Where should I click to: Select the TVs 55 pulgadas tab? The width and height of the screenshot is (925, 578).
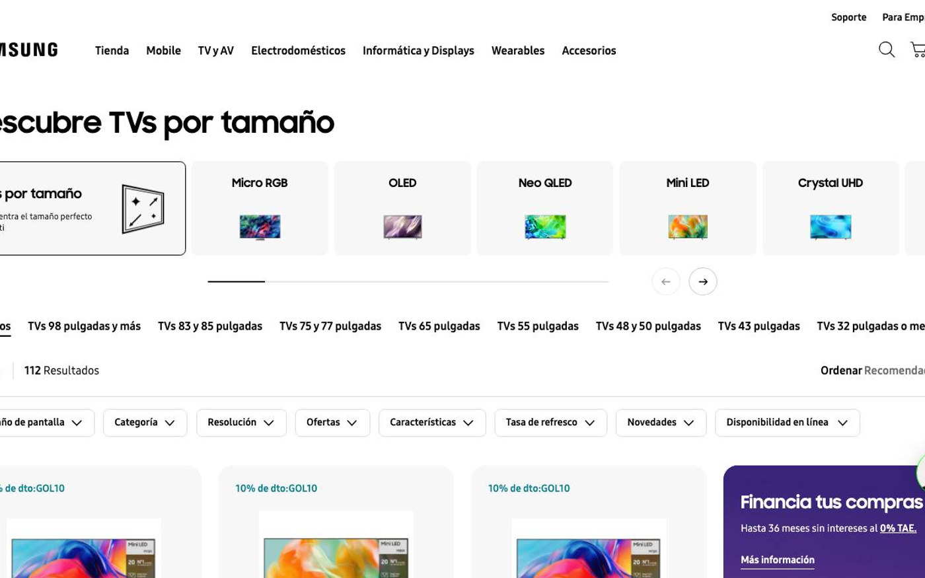[x=538, y=326]
